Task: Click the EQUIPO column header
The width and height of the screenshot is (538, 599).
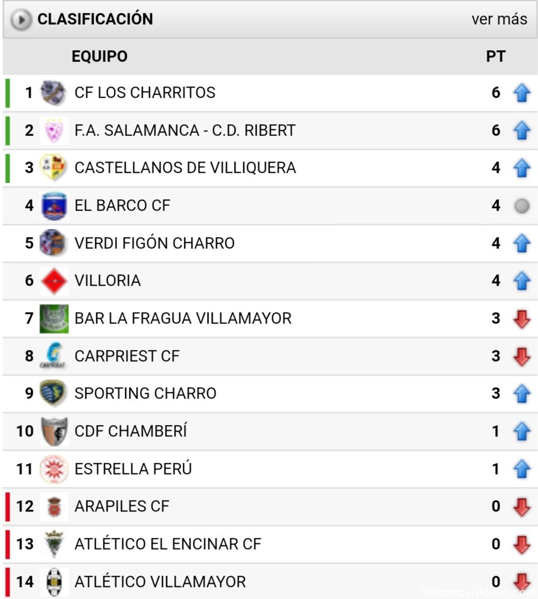Action: pos(99,56)
